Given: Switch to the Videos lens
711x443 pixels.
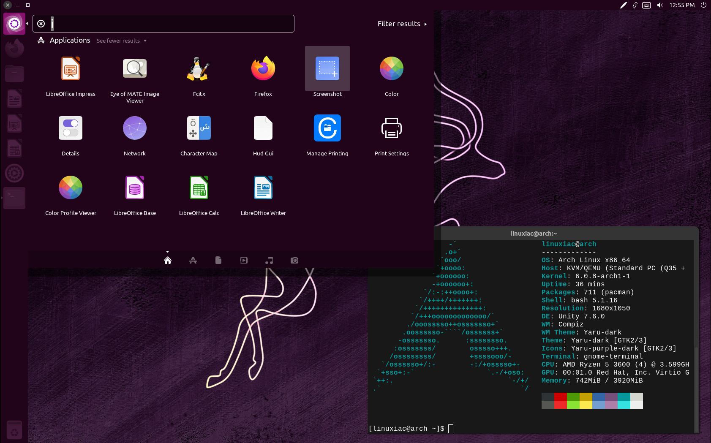Looking at the screenshot, I should pos(244,260).
